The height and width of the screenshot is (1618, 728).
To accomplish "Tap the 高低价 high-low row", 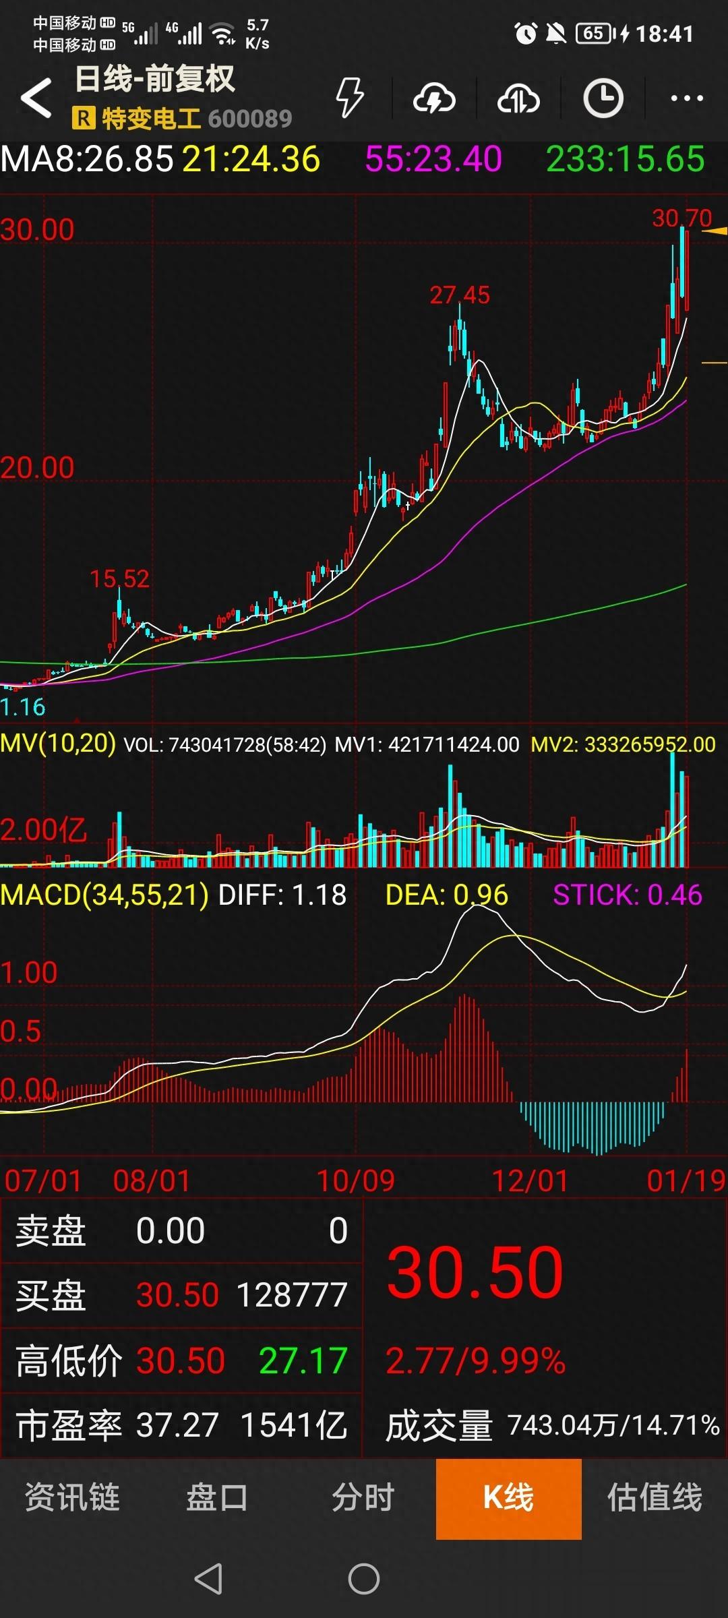I will click(x=181, y=1360).
